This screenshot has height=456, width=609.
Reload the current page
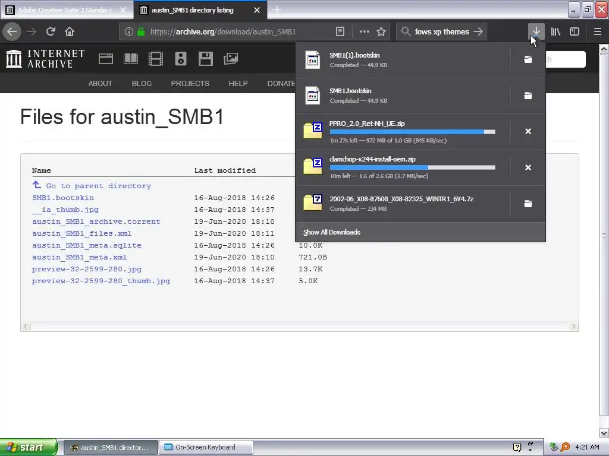tap(51, 31)
